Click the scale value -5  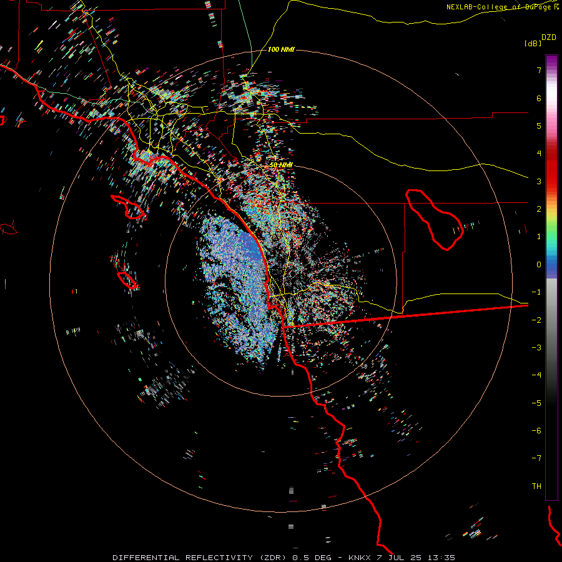tap(536, 403)
